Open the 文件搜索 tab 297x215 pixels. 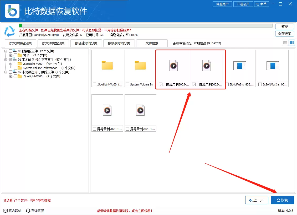click(x=152, y=43)
